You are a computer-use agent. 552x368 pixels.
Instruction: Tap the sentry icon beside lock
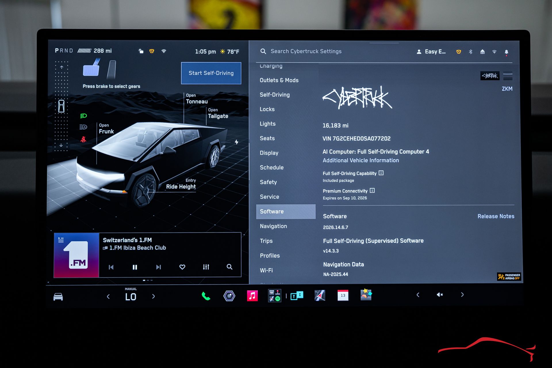coord(152,51)
